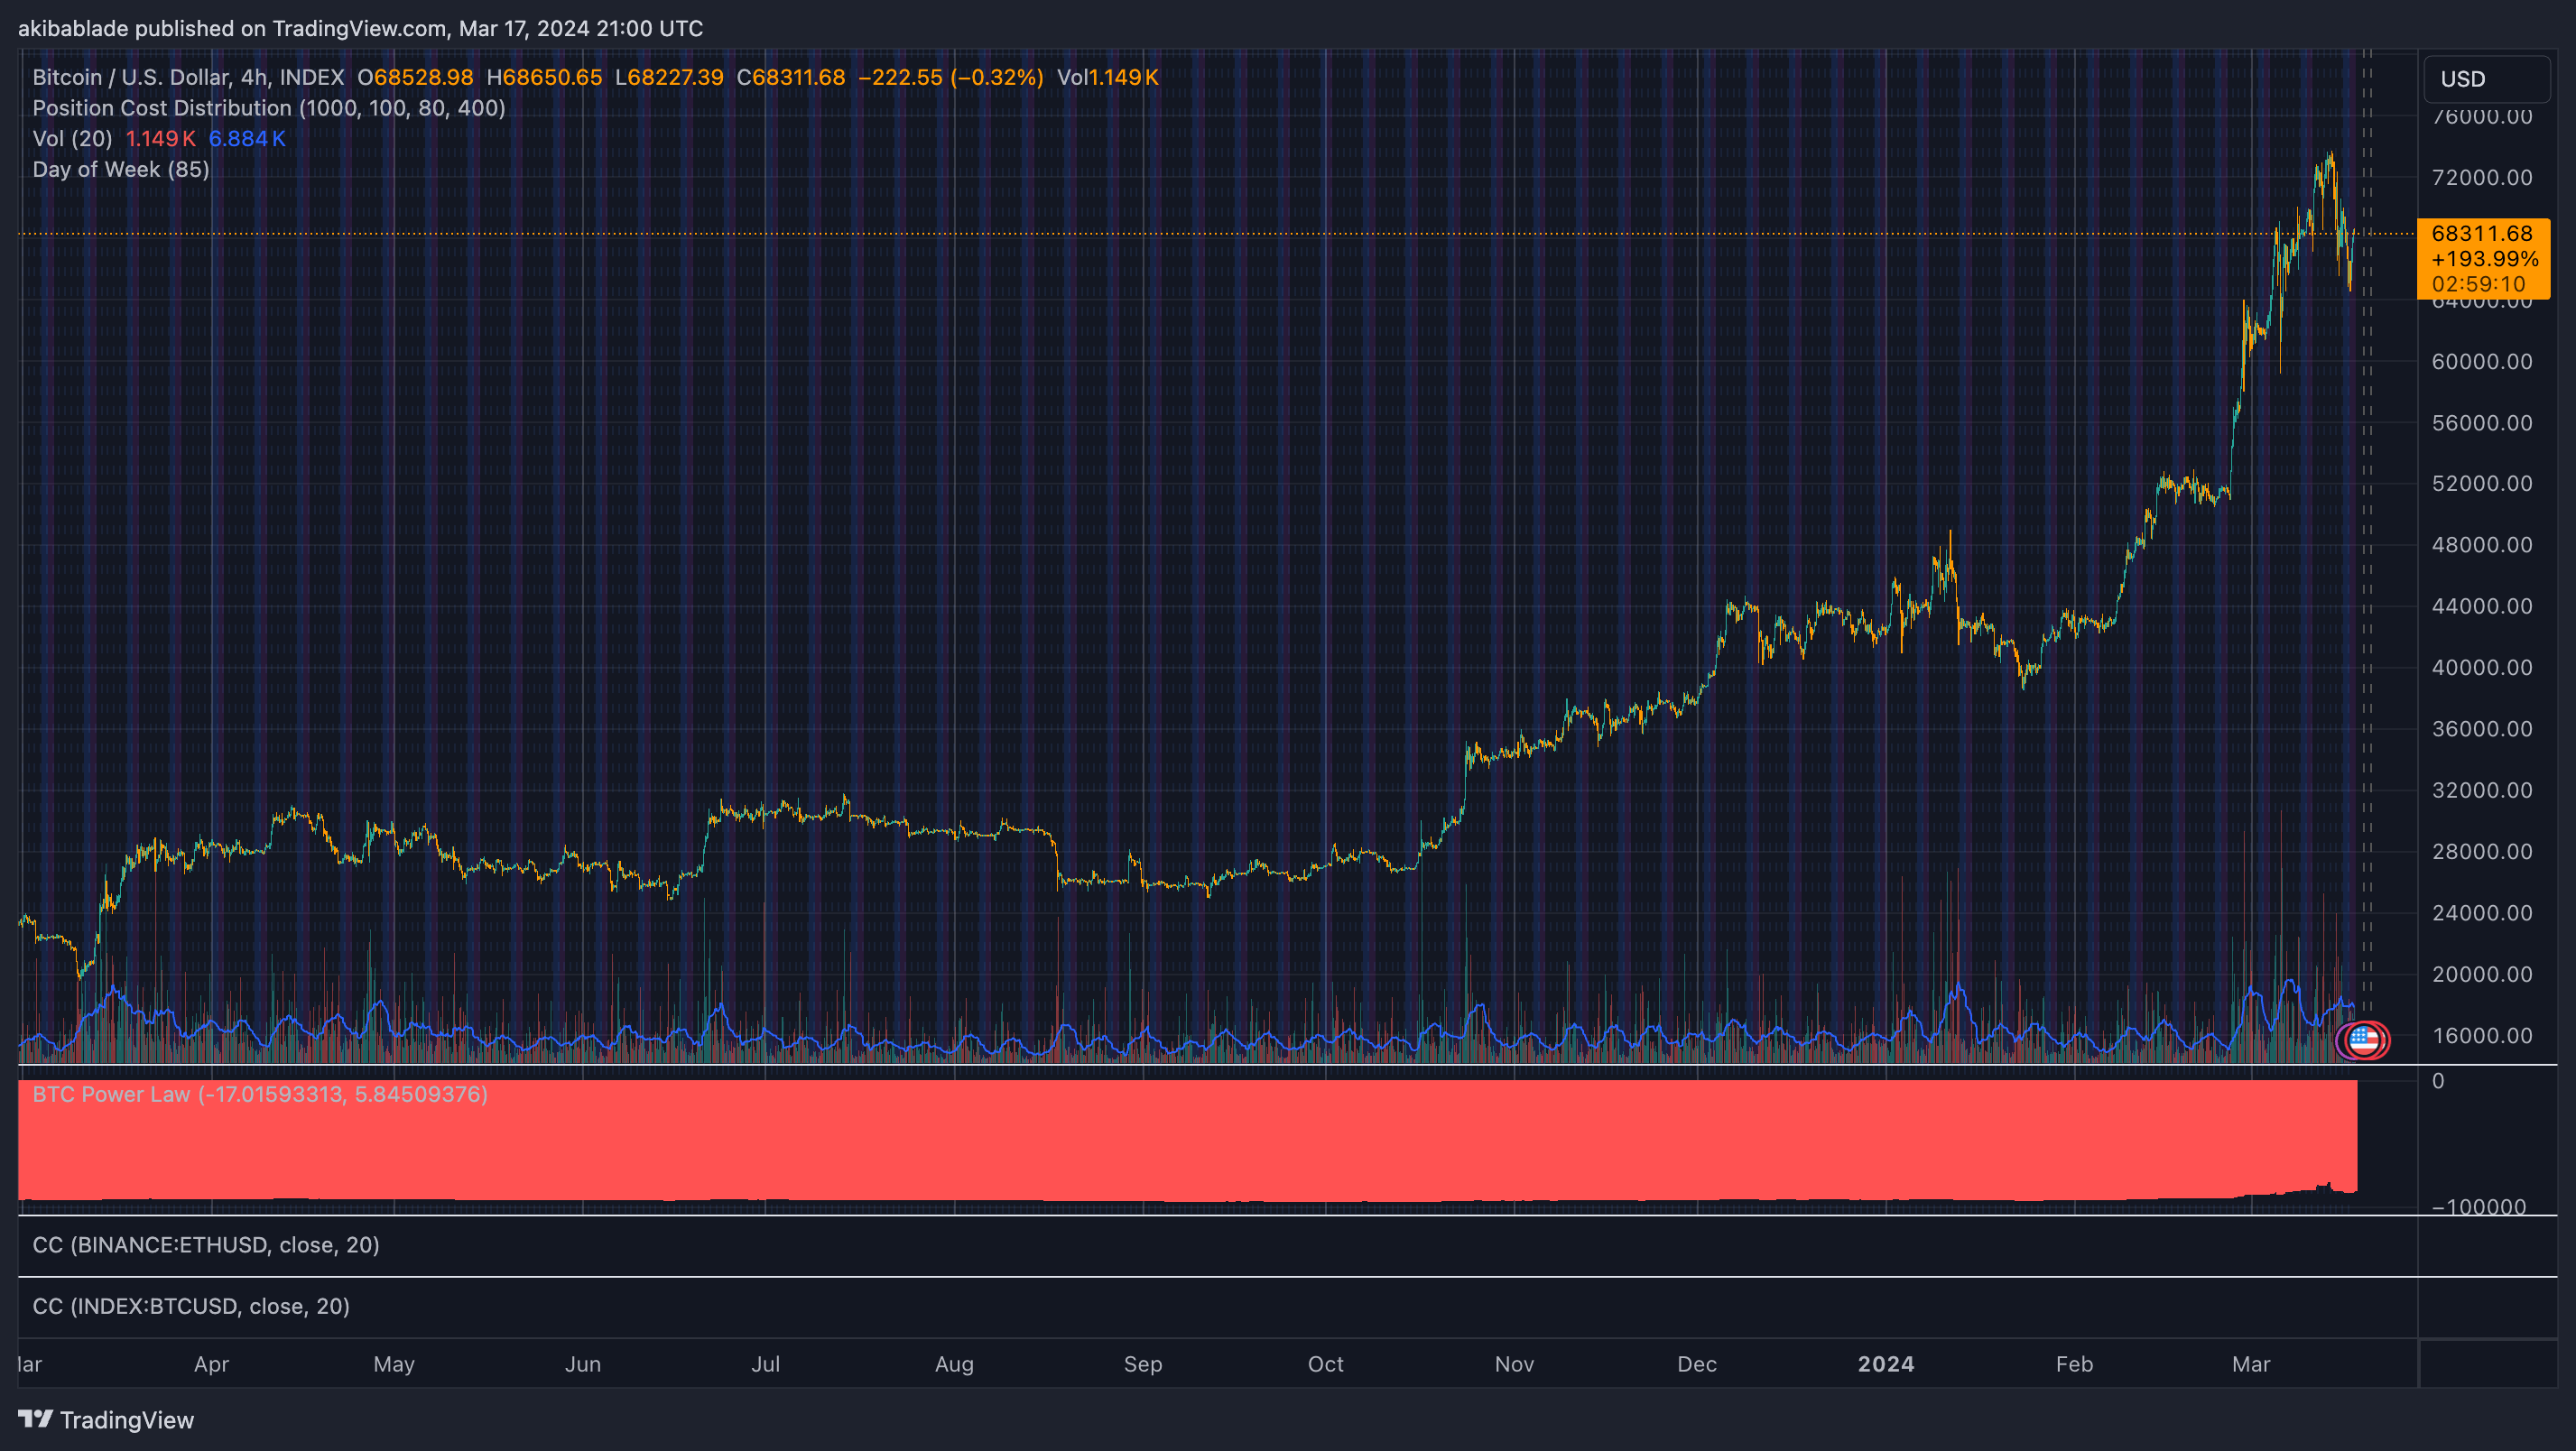
Task: Click the red volume value 1.149K
Action: click(160, 139)
